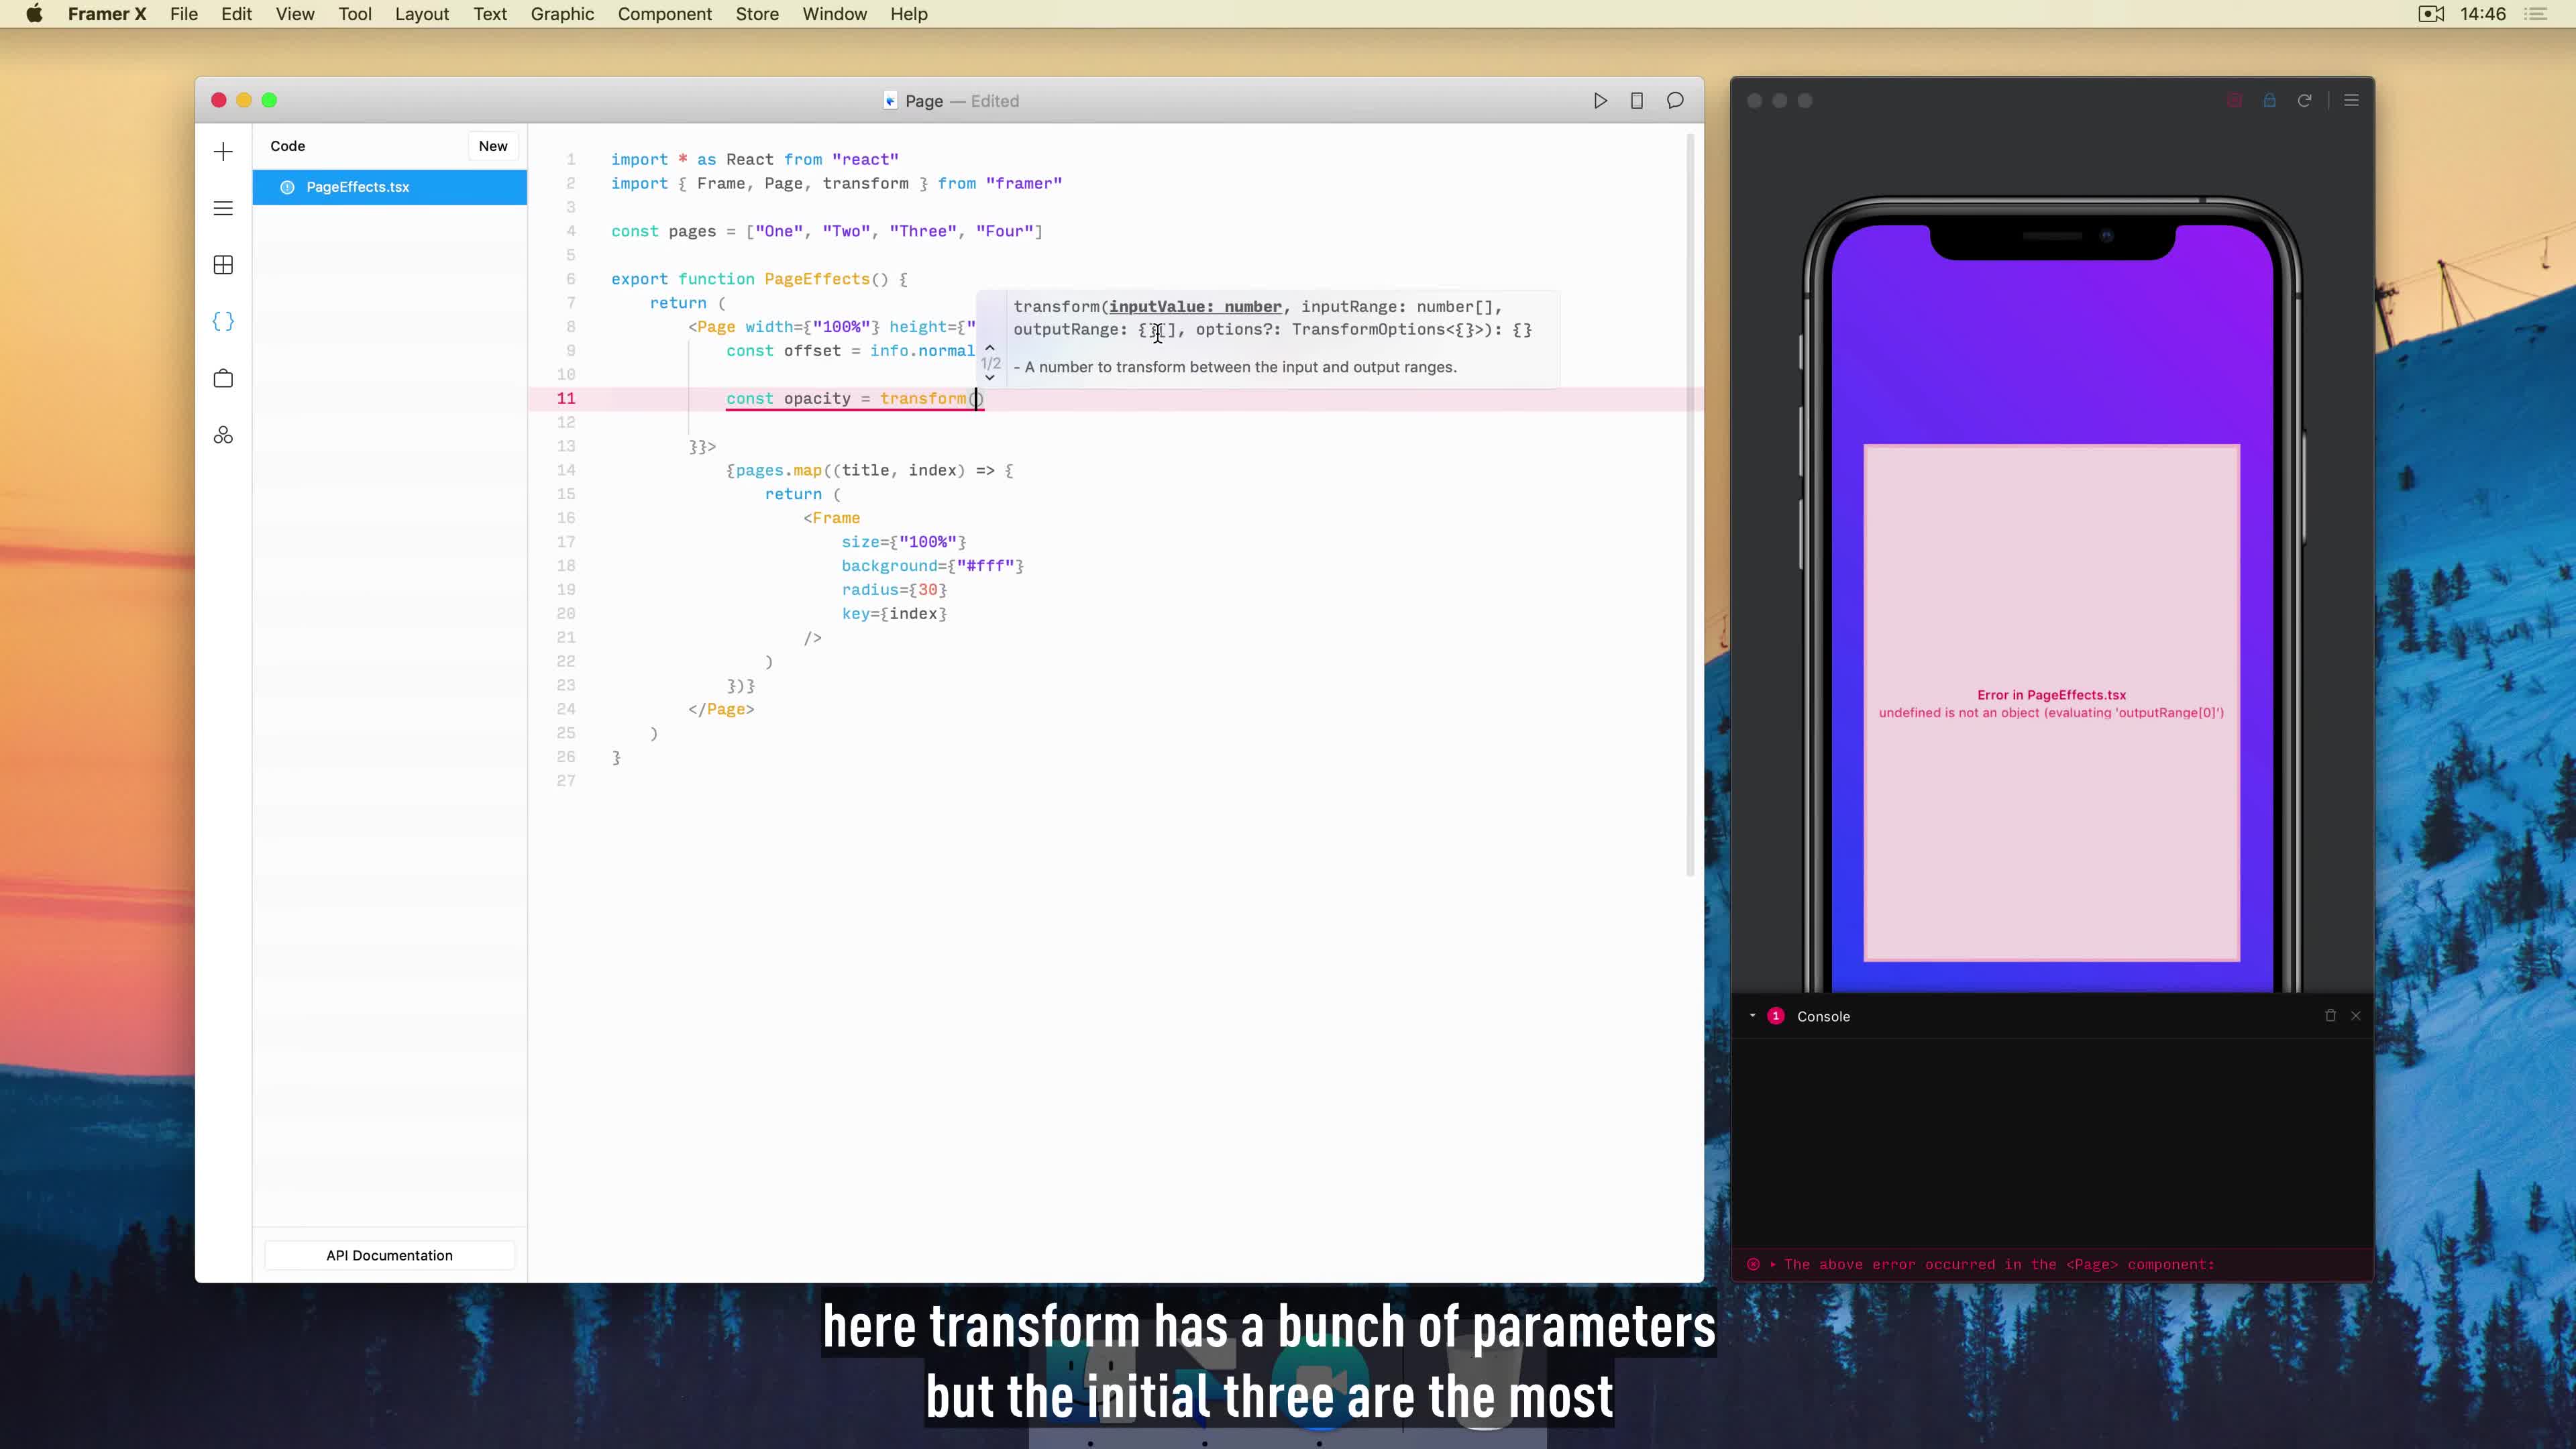Click 'inputValue: number' in signature tooltip
This screenshot has height=1449, width=2576.
pos(1194,307)
